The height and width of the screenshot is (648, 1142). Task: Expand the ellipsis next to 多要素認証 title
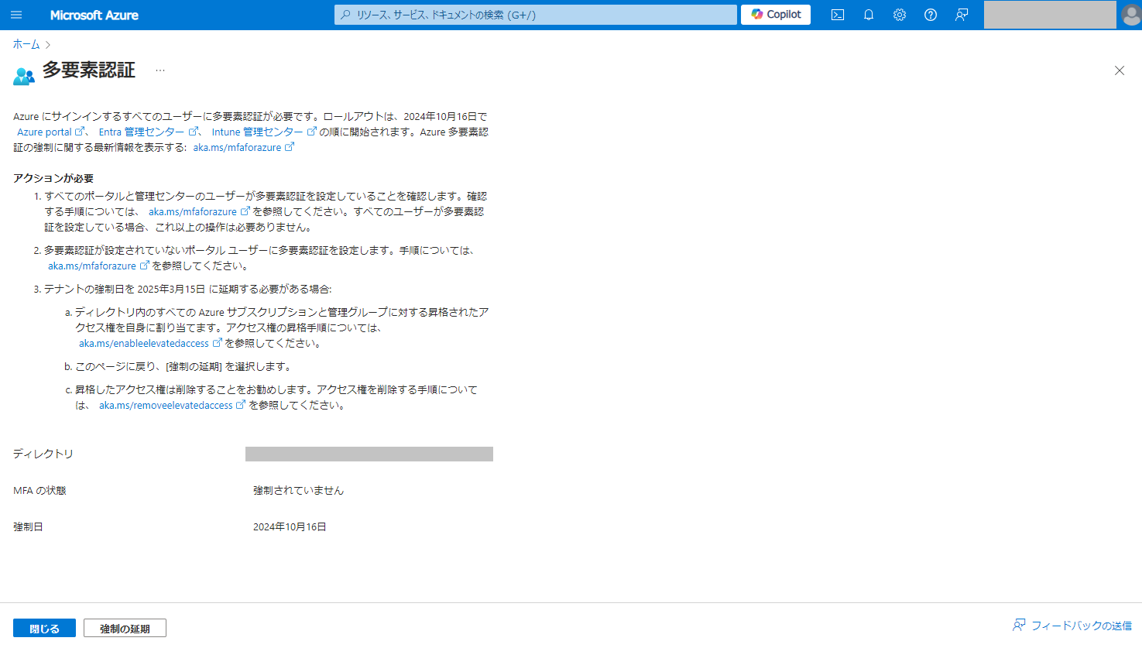(160, 70)
